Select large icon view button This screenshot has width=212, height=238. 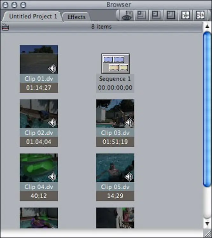pyautogui.click(x=171, y=15)
